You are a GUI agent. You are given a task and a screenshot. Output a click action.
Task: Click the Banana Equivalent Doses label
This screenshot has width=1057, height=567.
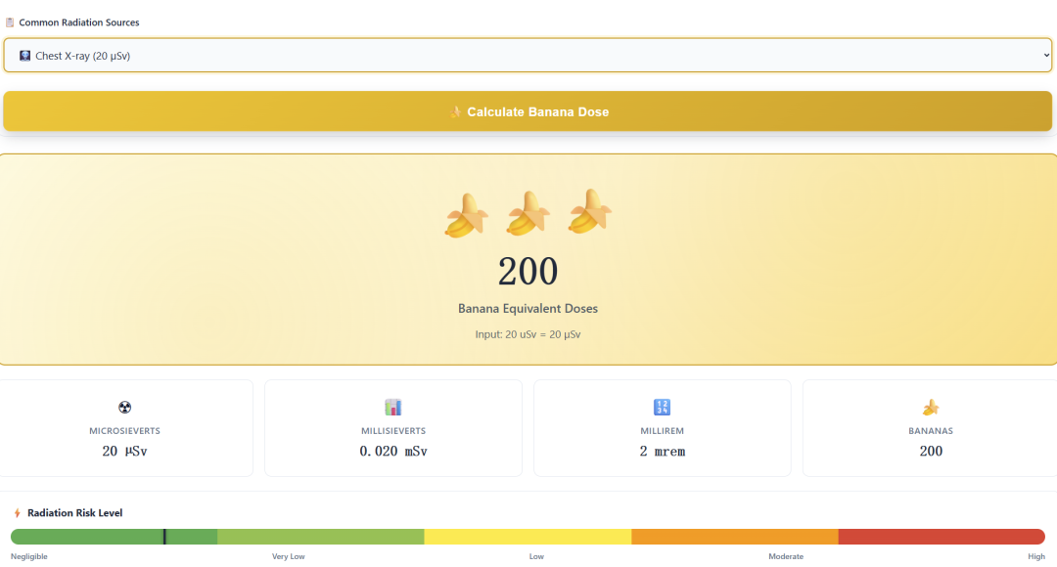tap(528, 308)
